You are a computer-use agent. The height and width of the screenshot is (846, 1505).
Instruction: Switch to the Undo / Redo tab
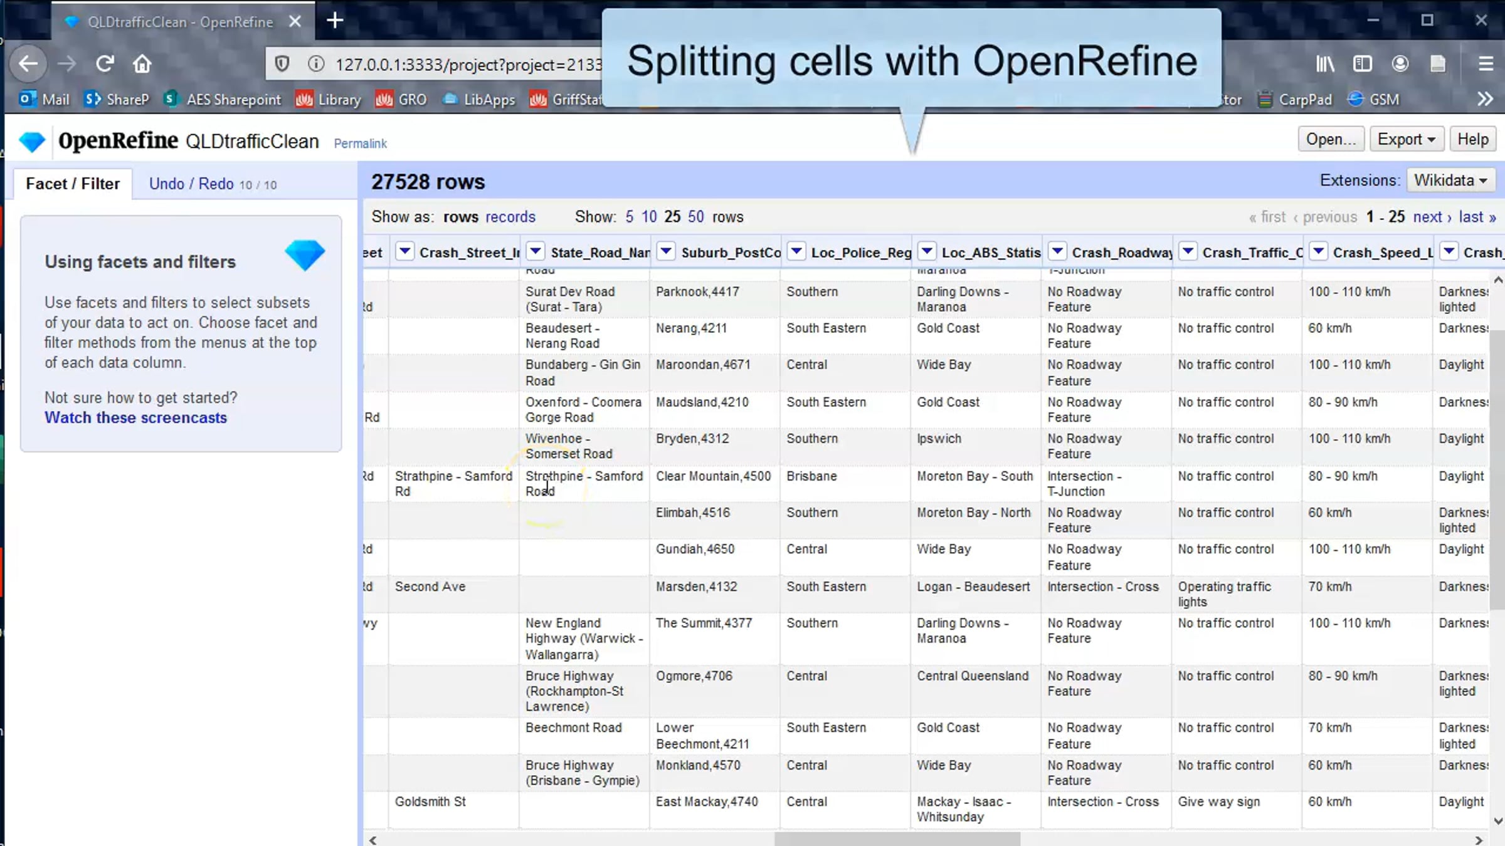[213, 184]
